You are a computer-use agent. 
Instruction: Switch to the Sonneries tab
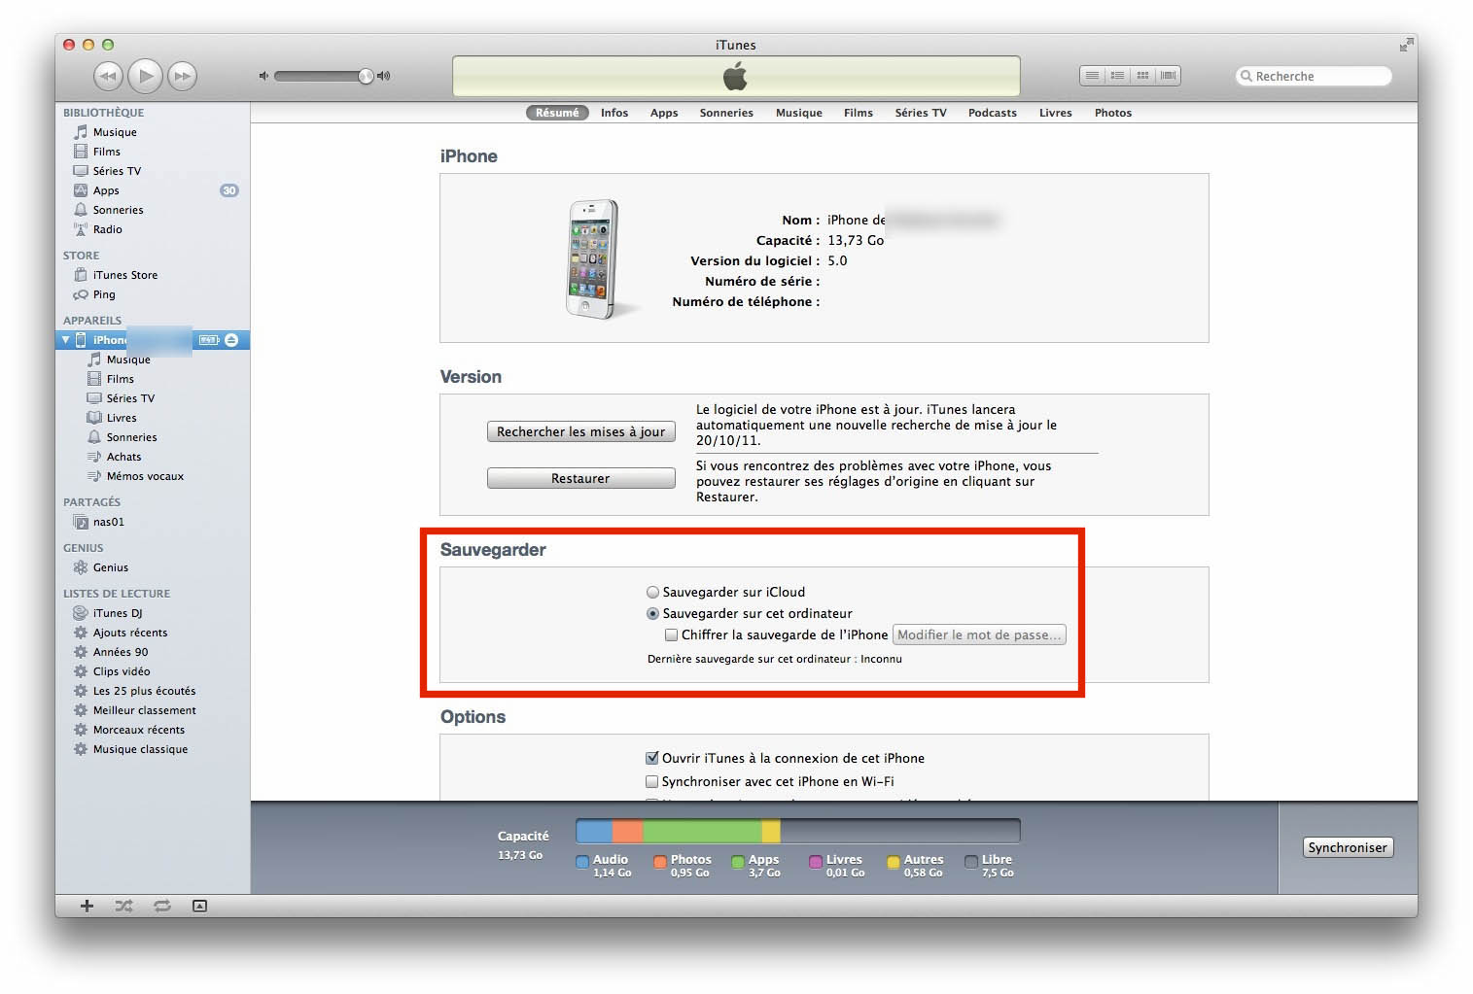click(726, 113)
